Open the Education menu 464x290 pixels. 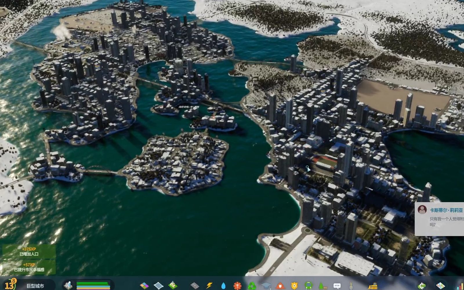pyautogui.click(x=266, y=285)
